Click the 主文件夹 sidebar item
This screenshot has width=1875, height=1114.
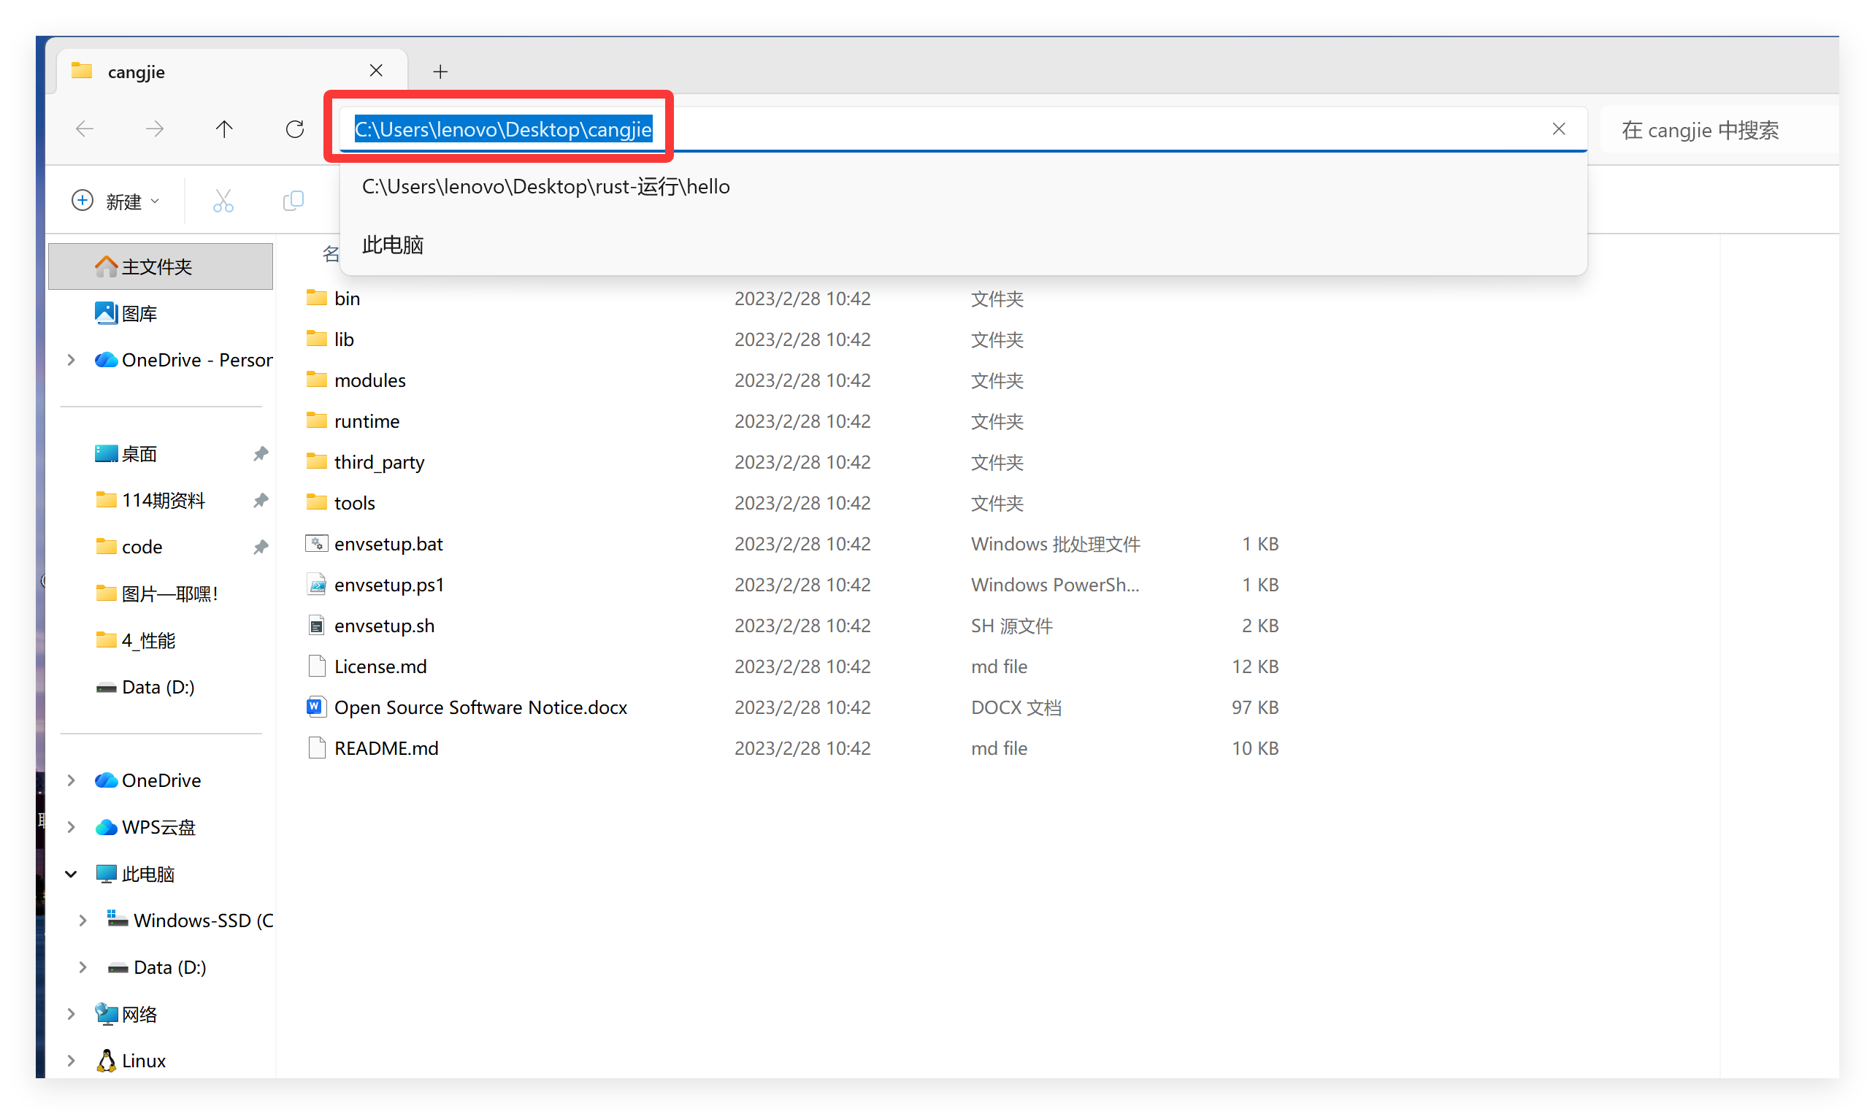156,266
